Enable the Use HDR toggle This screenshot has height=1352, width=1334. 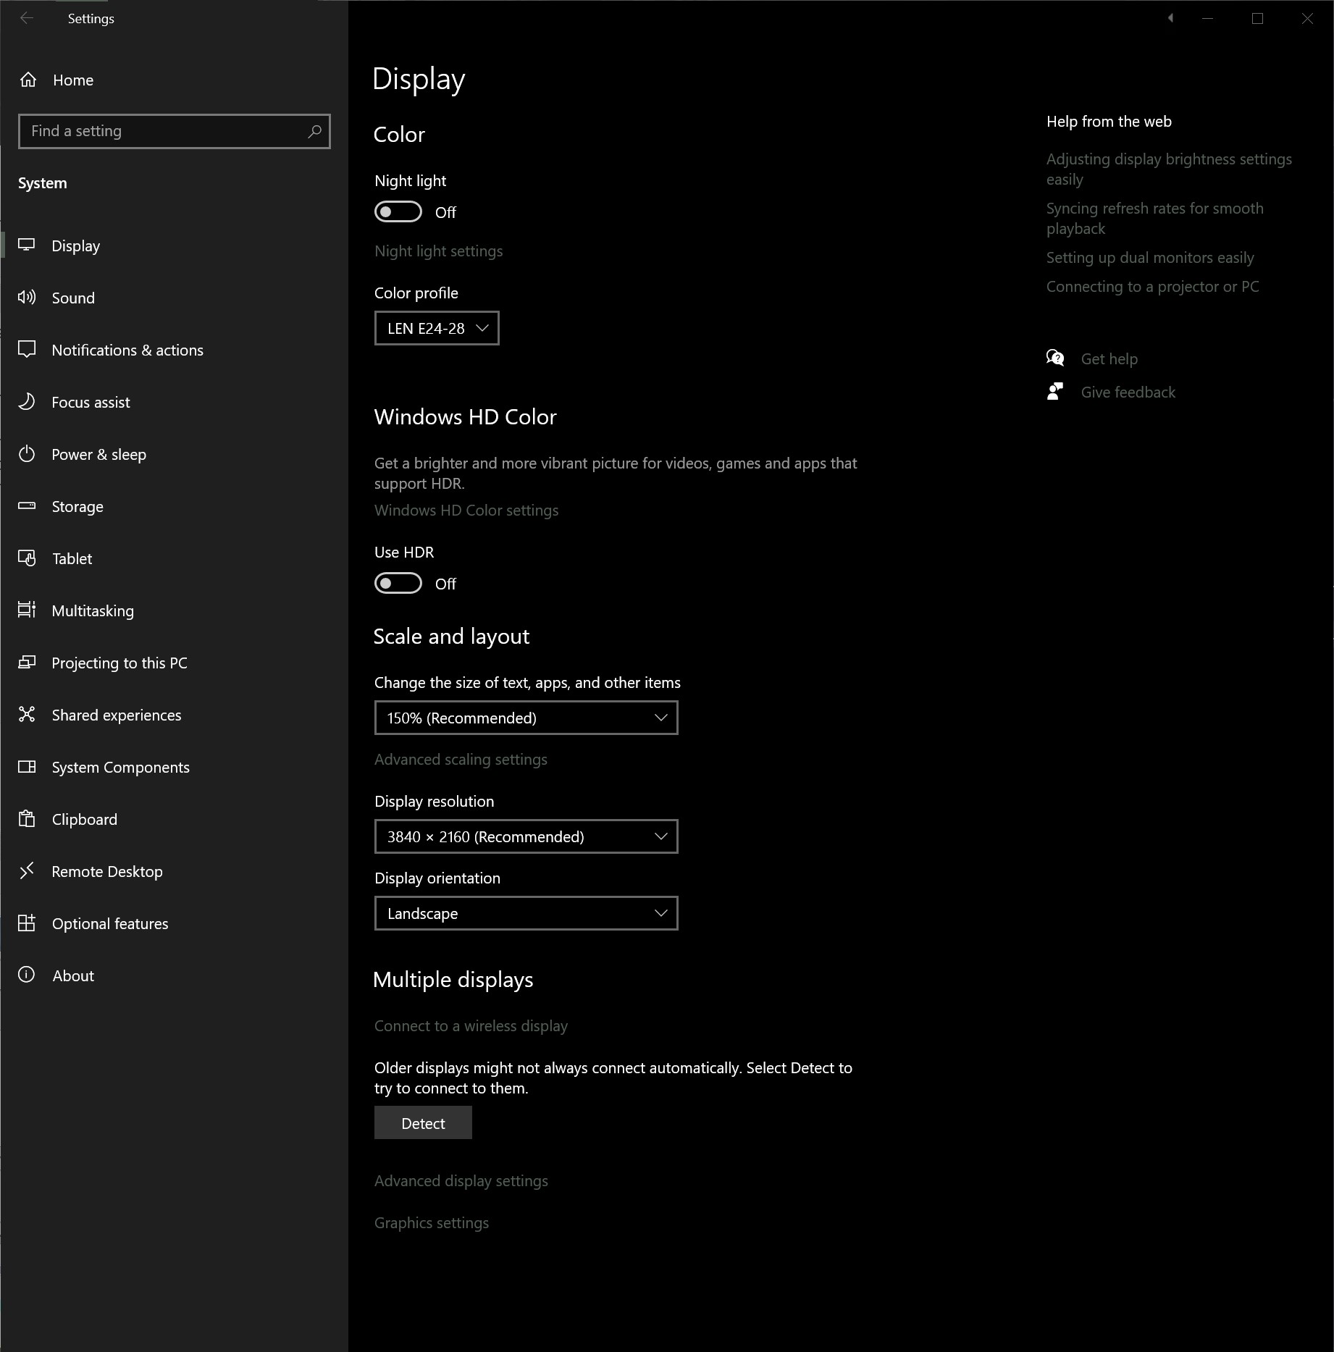pyautogui.click(x=398, y=583)
